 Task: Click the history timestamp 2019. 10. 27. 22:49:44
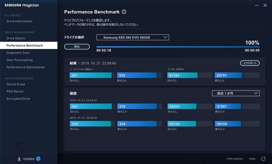coord(83,118)
